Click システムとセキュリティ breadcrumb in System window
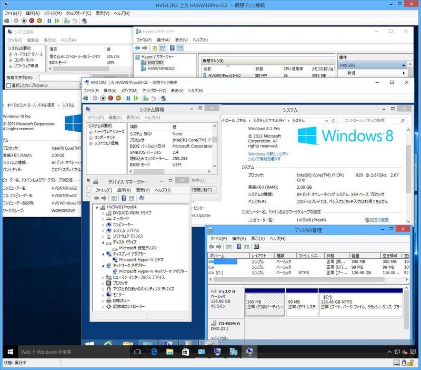 [x=269, y=121]
